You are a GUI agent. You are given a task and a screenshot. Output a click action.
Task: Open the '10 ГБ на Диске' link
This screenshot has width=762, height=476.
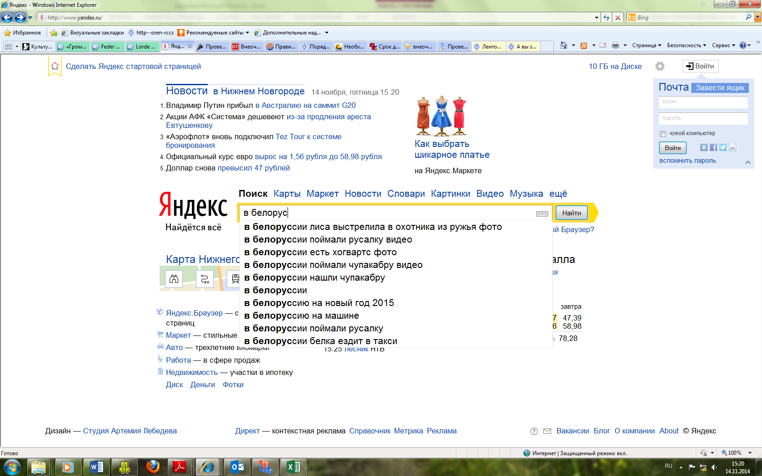pos(615,66)
